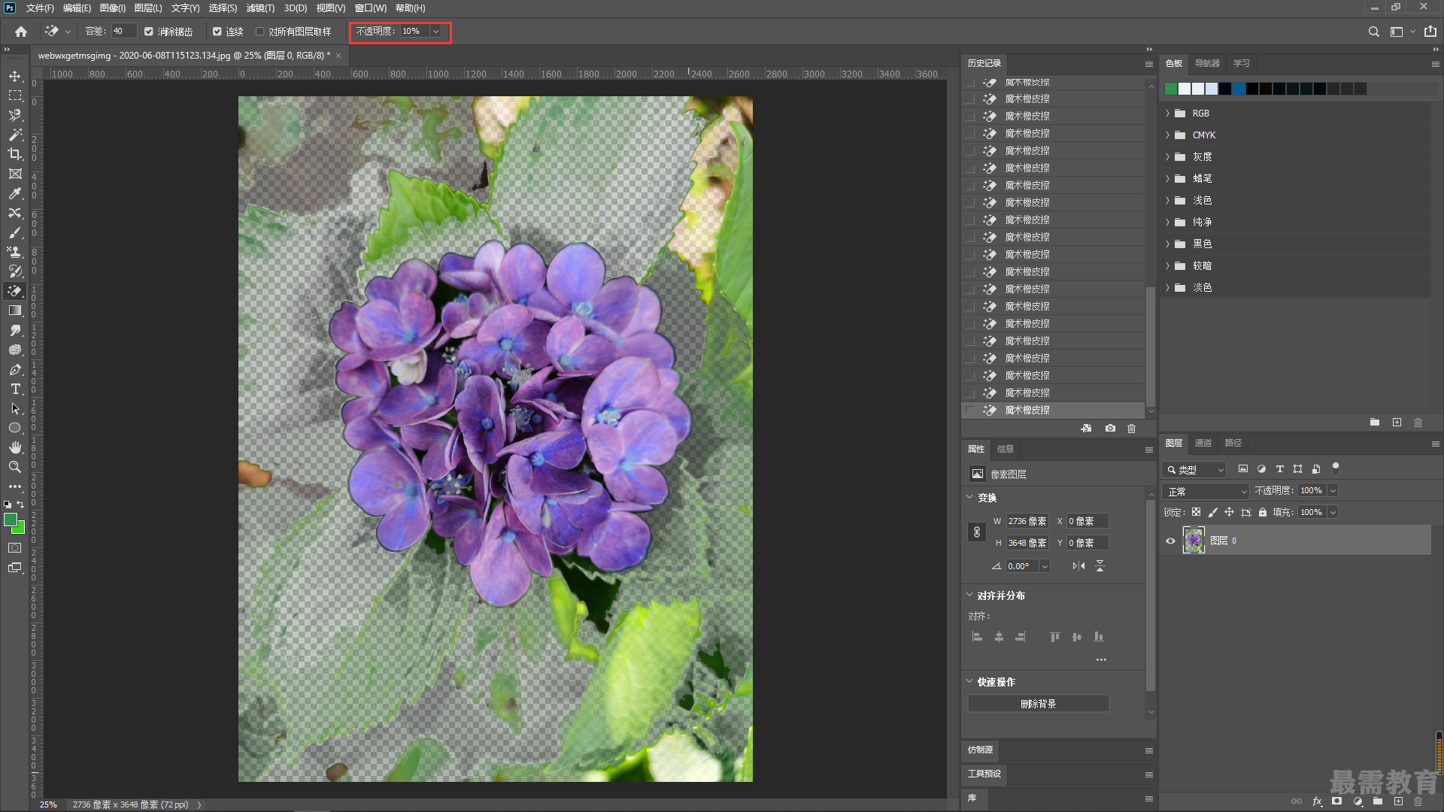Create new swatch in Swatches panel
The width and height of the screenshot is (1444, 812).
[x=1397, y=423]
